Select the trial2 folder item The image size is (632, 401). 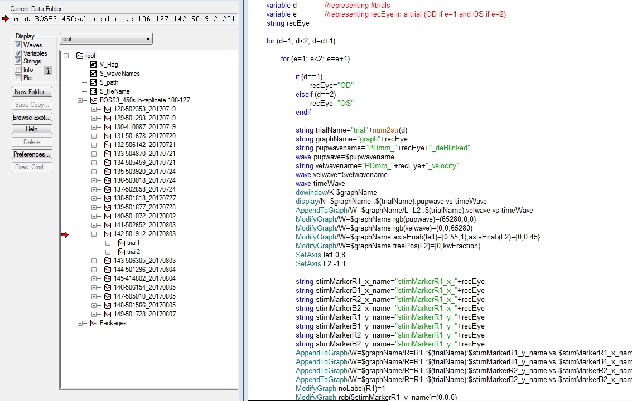(x=133, y=252)
